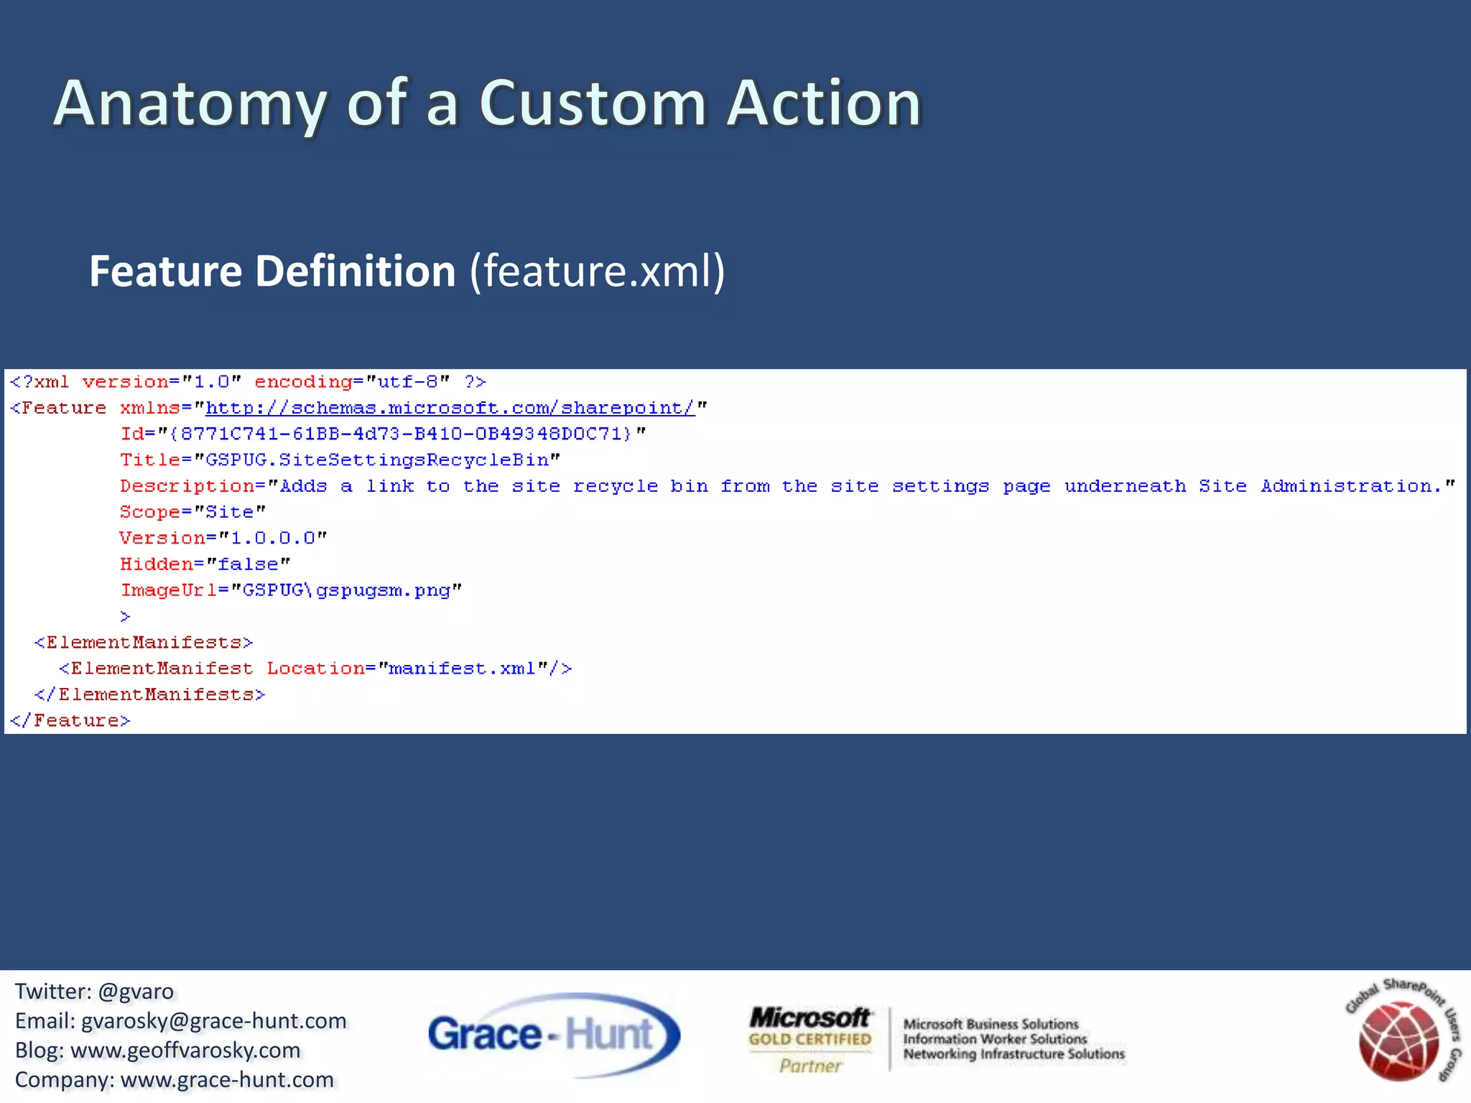The image size is (1471, 1103).
Task: Click the closing /ElementManifests tag
Action: click(149, 694)
